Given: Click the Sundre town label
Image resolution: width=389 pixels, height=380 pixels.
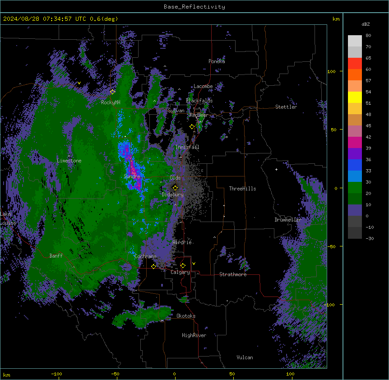Looking at the screenshot, I should pos(132,176).
